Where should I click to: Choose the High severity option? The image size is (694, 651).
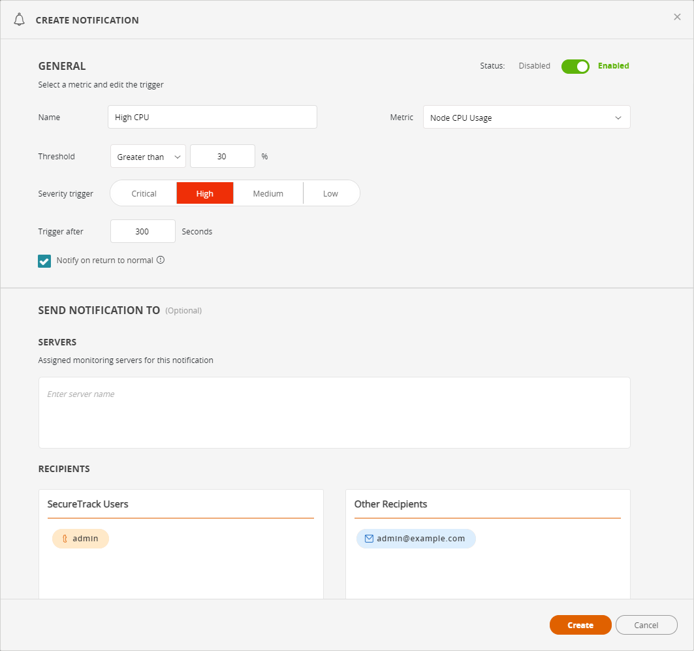point(205,193)
